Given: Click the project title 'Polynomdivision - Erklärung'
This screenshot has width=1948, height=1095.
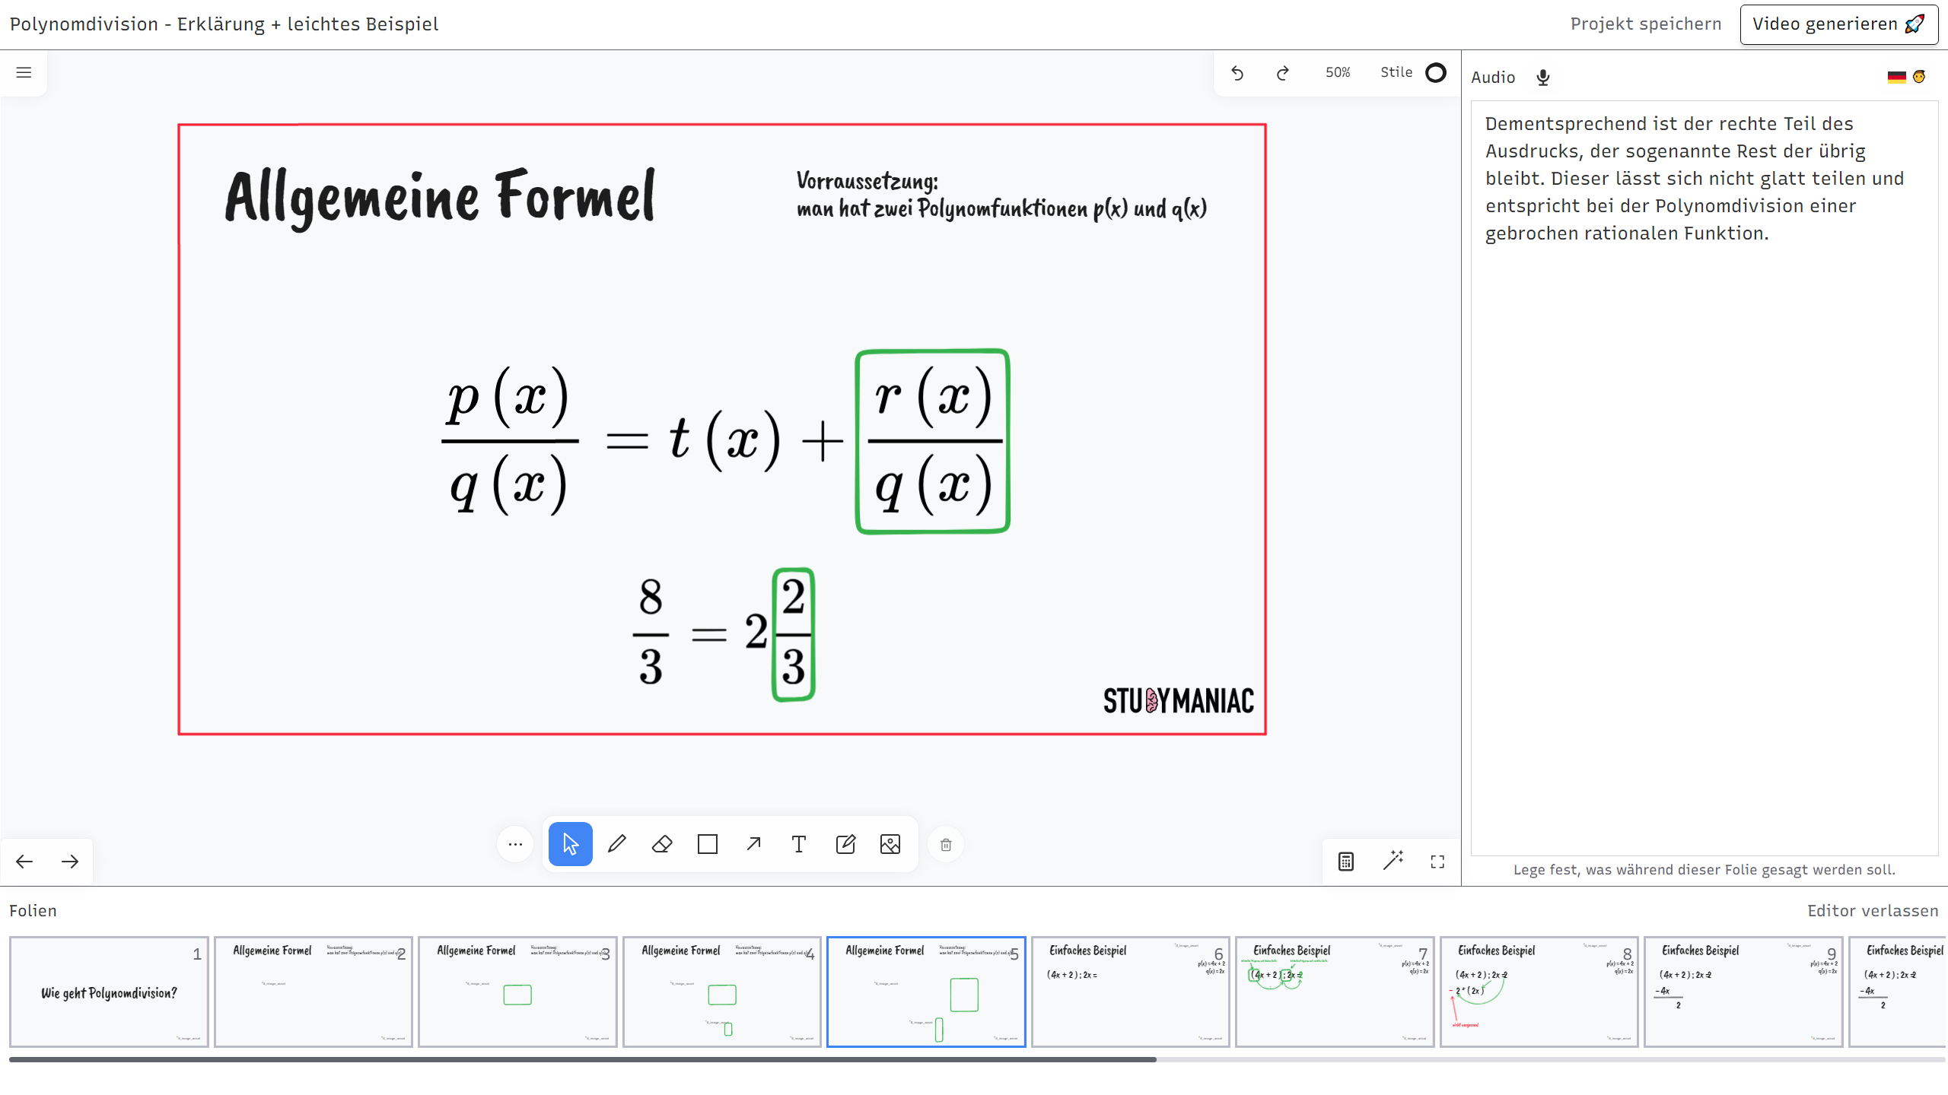Looking at the screenshot, I should 224,24.
